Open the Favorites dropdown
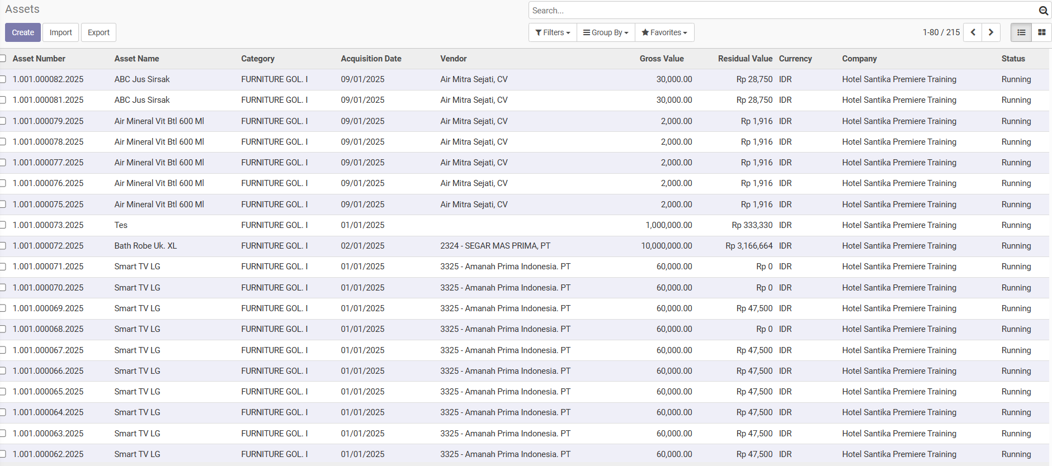The width and height of the screenshot is (1052, 466). click(x=664, y=32)
